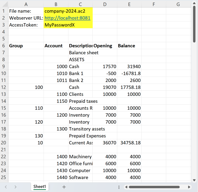Click the add new sheet plus icon
This screenshot has width=198, height=192.
(x=64, y=187)
